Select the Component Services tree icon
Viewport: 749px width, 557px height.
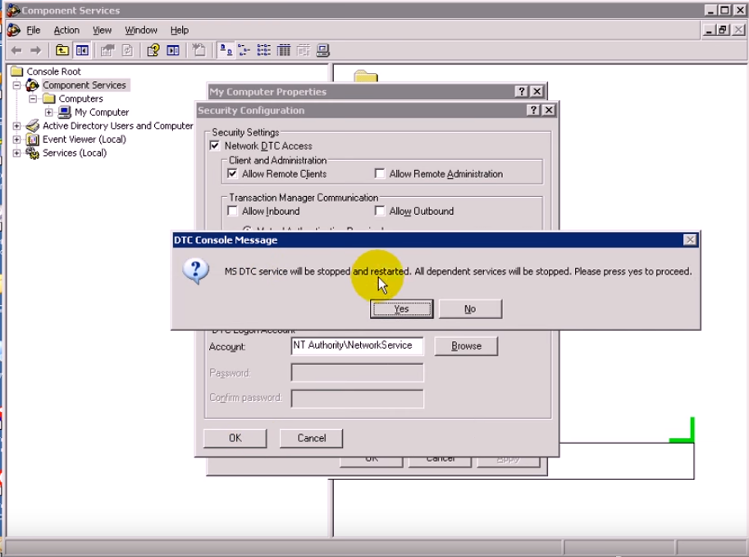tap(32, 85)
